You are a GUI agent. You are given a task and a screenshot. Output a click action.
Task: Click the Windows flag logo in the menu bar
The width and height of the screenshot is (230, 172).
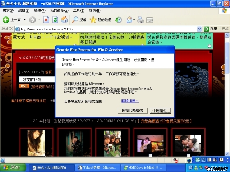tap(224, 10)
